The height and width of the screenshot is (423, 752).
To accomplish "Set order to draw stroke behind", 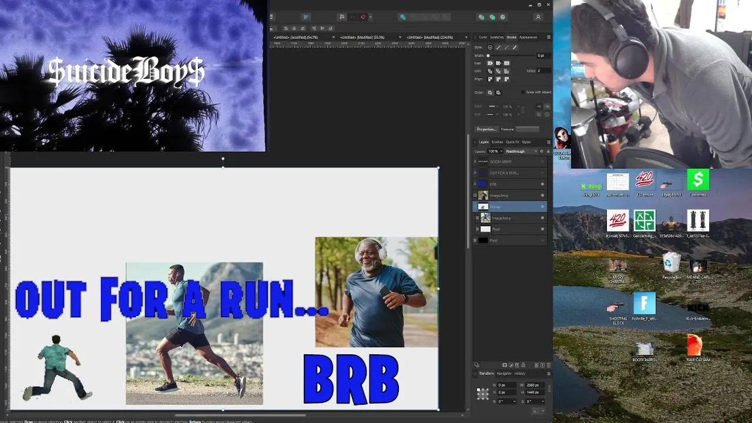I will (x=490, y=92).
